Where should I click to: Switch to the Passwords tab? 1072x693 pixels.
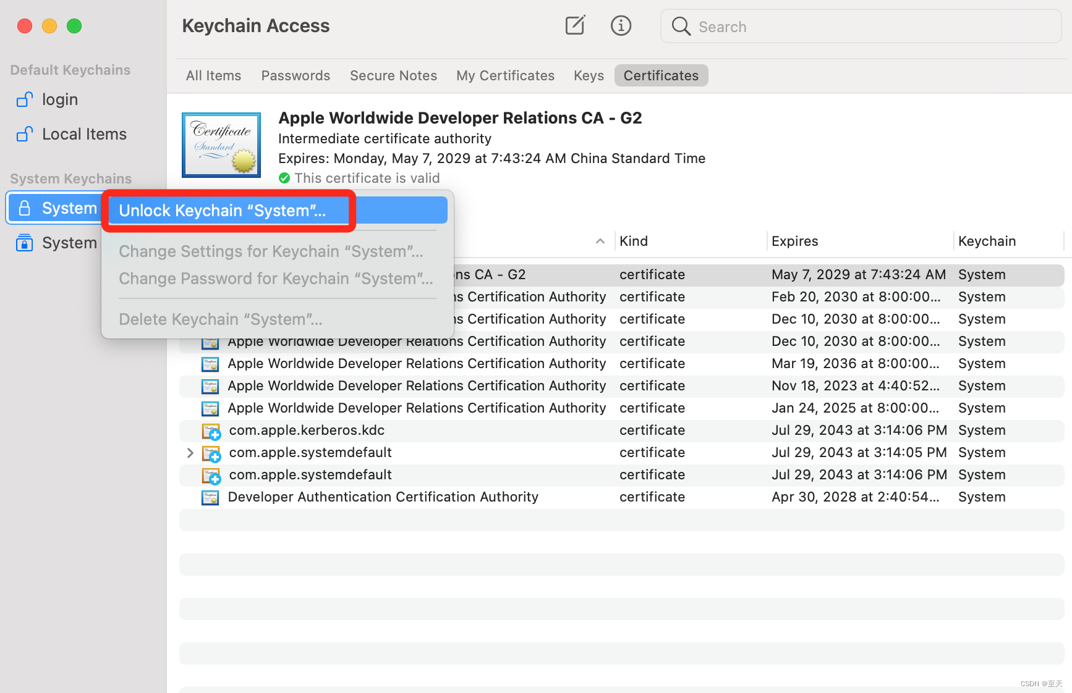[x=296, y=75]
